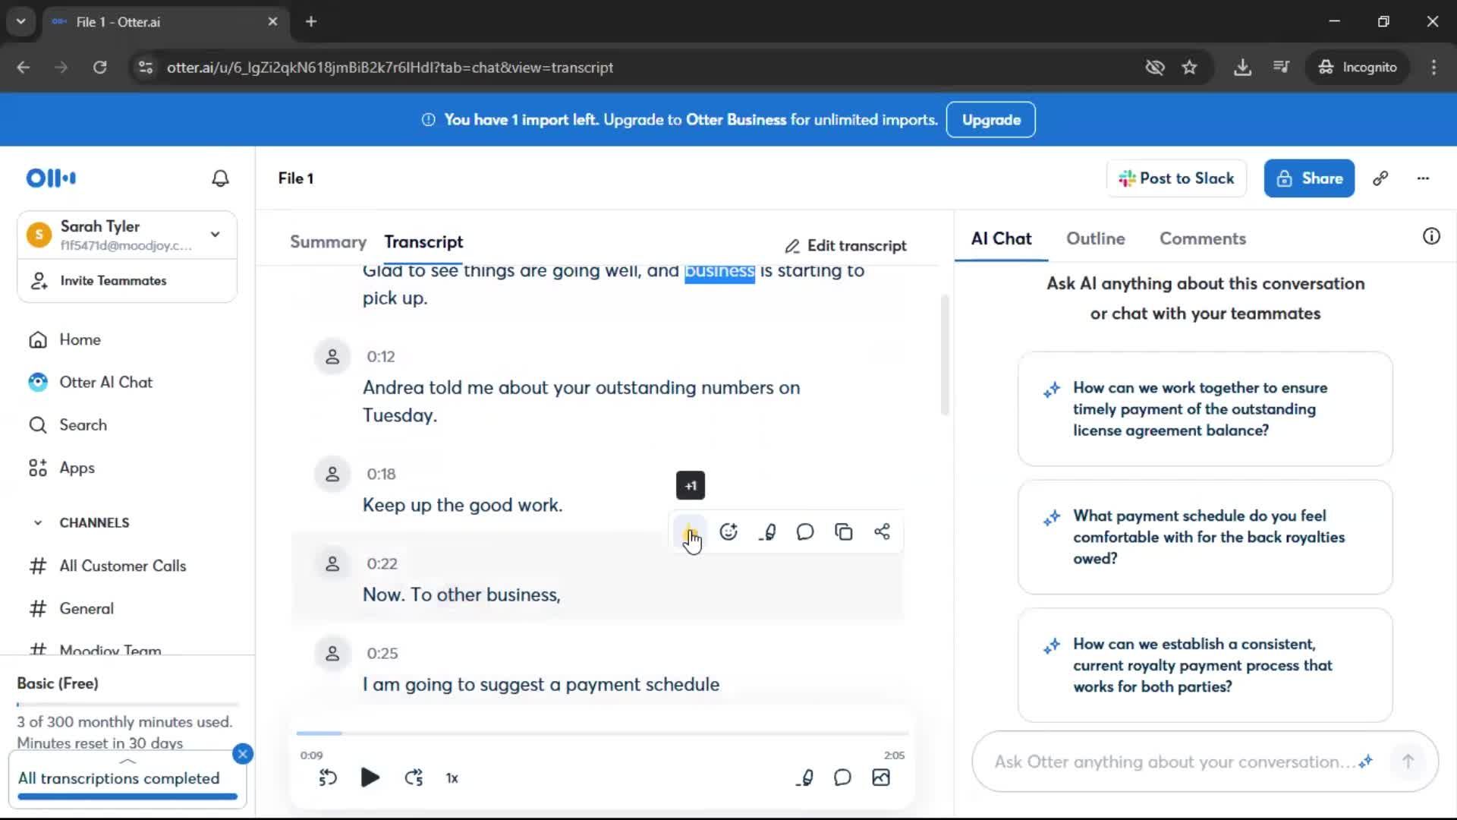Click the highlight icon in the snippet toolbar
This screenshot has height=820, width=1457.
[767, 532]
